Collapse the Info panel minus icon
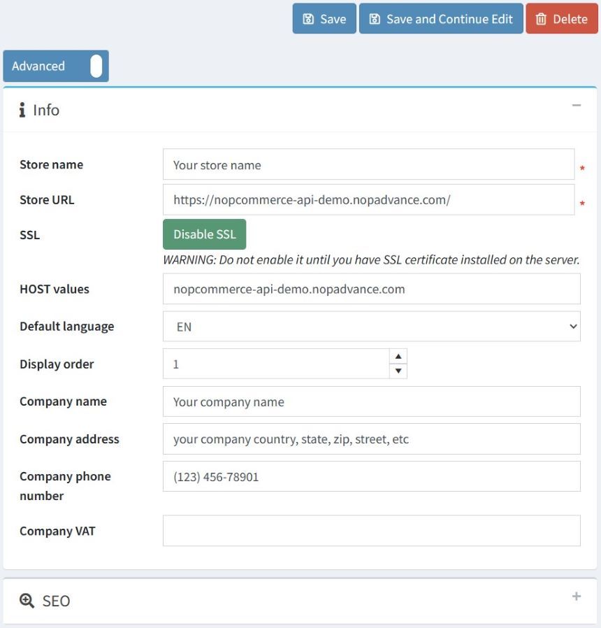This screenshot has width=601, height=628. point(577,106)
